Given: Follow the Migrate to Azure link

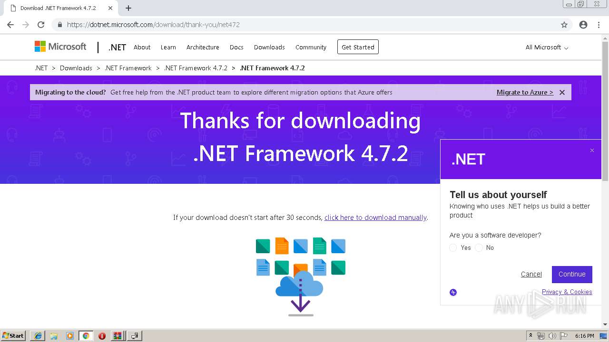Looking at the screenshot, I should (525, 92).
